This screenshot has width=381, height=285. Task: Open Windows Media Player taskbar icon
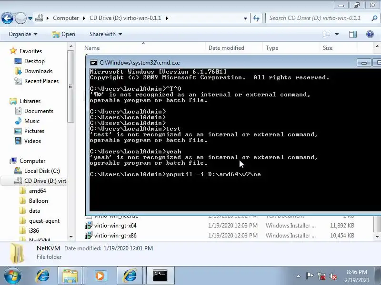pos(100,275)
